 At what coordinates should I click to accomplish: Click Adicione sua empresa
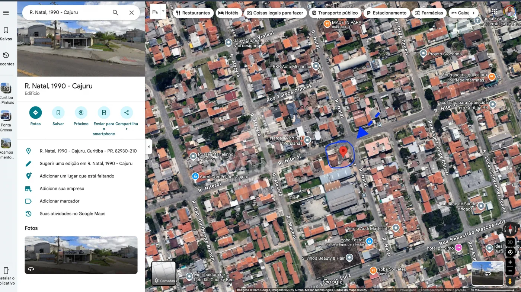[x=62, y=189]
